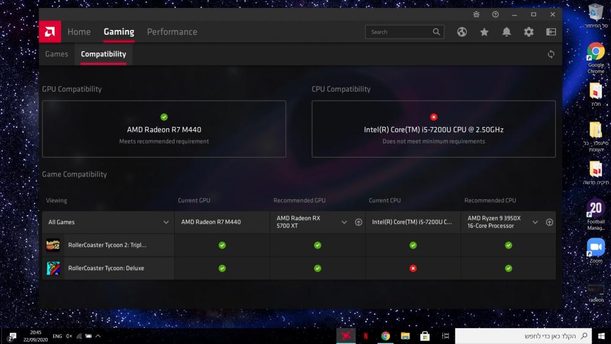Open Football Manager 20 desktop shortcut
The width and height of the screenshot is (611, 344).
[596, 214]
